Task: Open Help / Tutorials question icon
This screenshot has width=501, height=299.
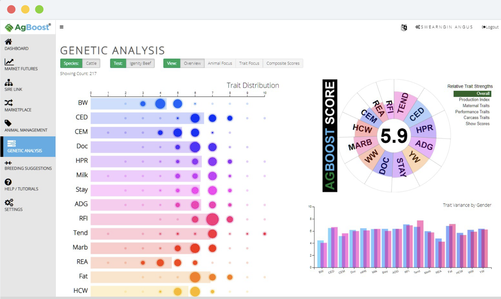Action: click(x=8, y=182)
